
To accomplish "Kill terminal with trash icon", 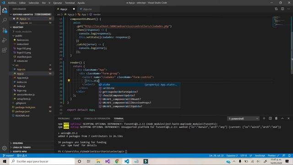I will [x=276, y=118].
